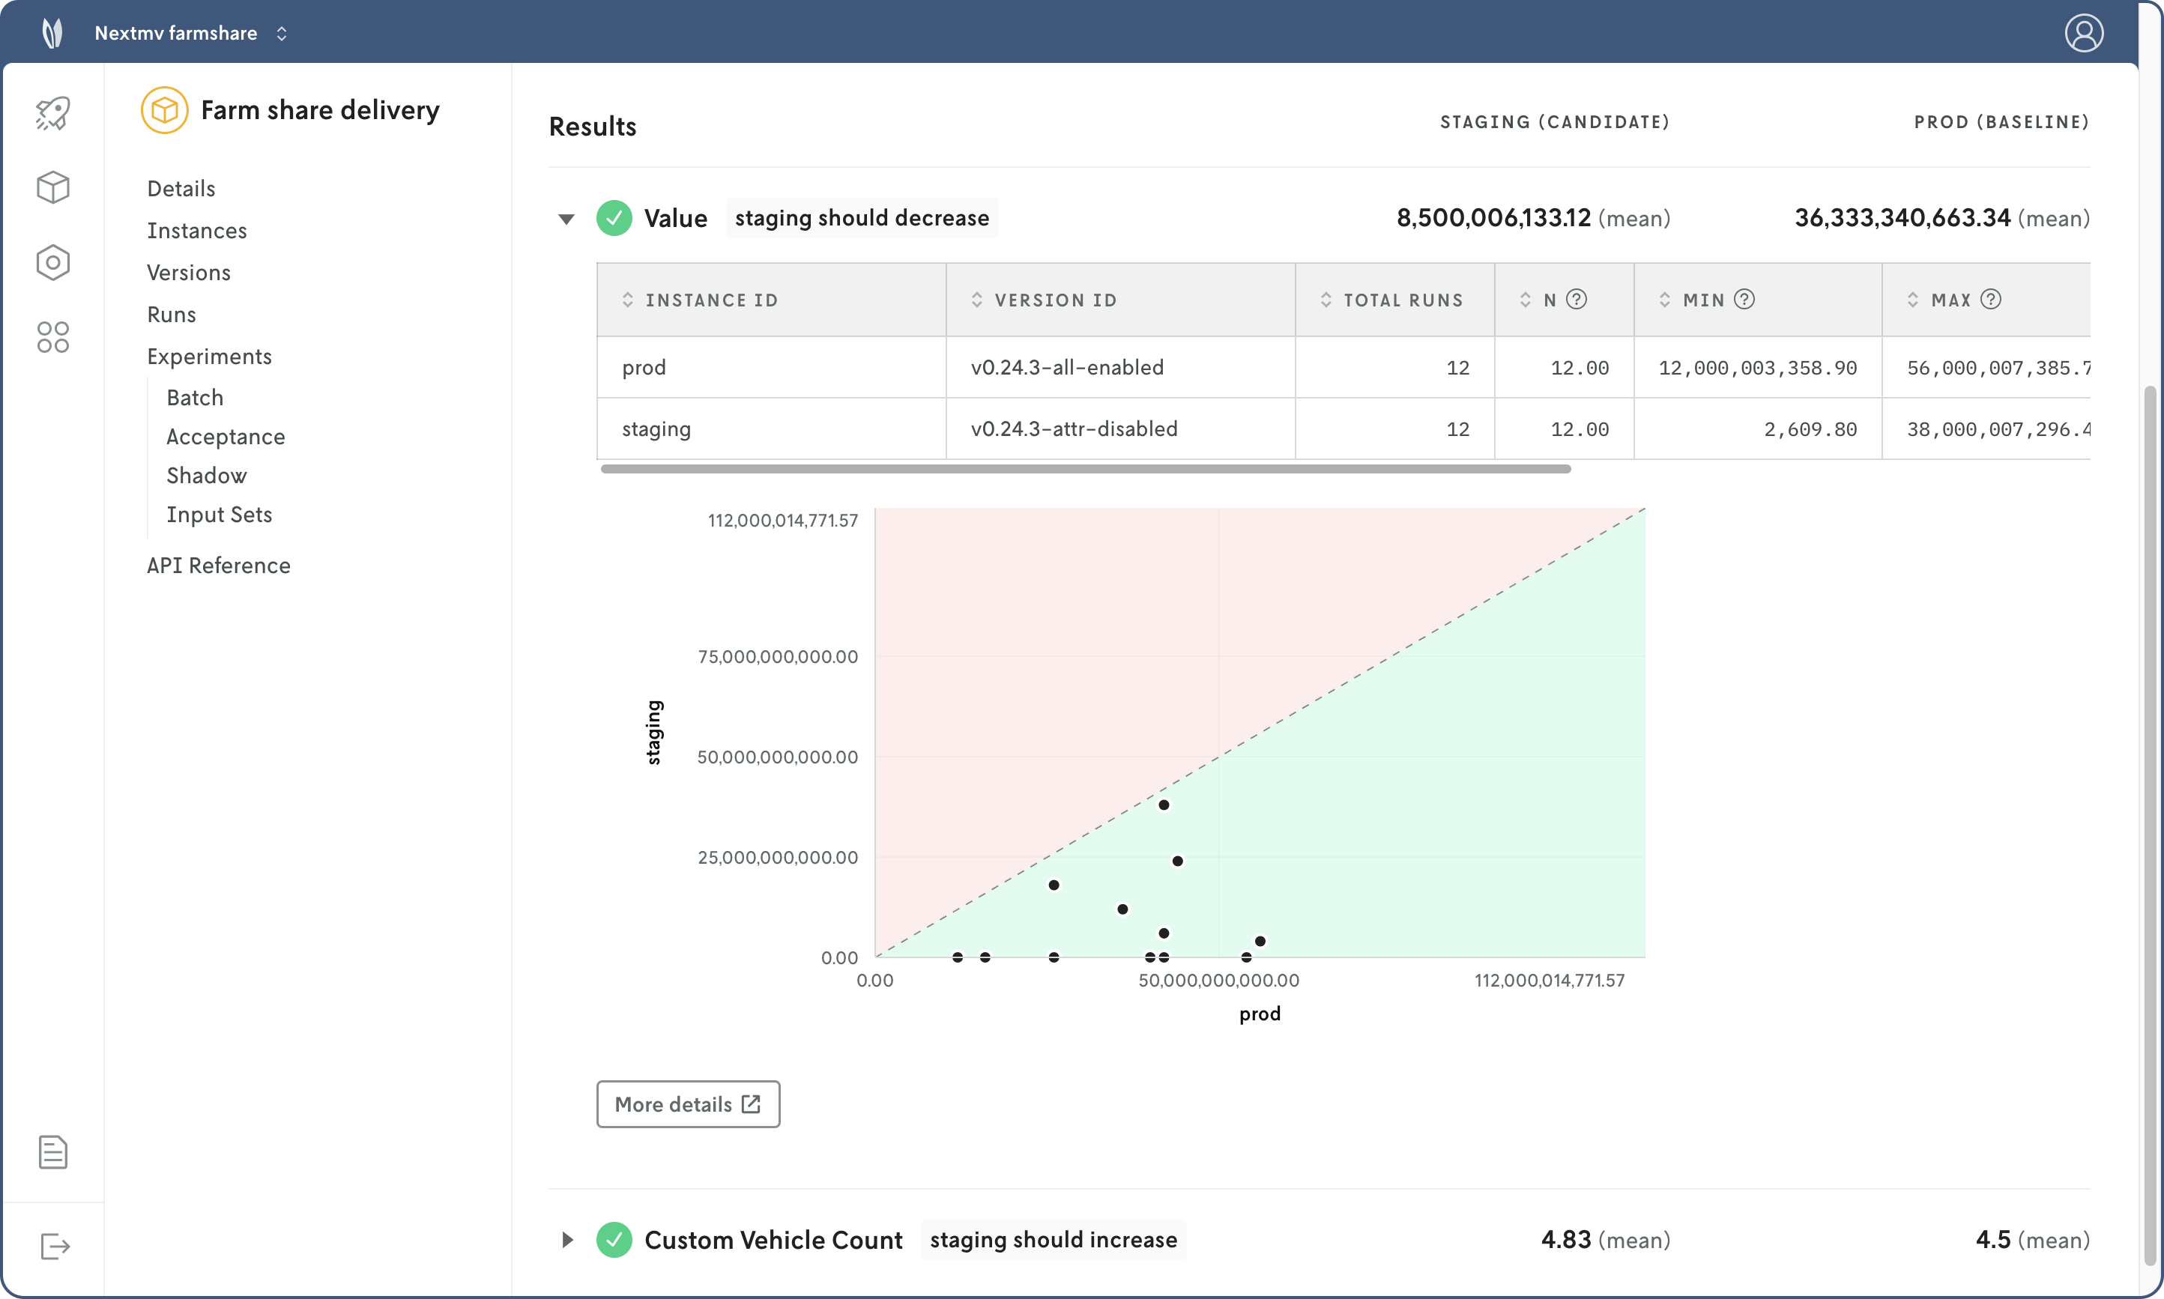This screenshot has height=1299, width=2164.
Task: Click the prod instance cell
Action: click(x=771, y=368)
